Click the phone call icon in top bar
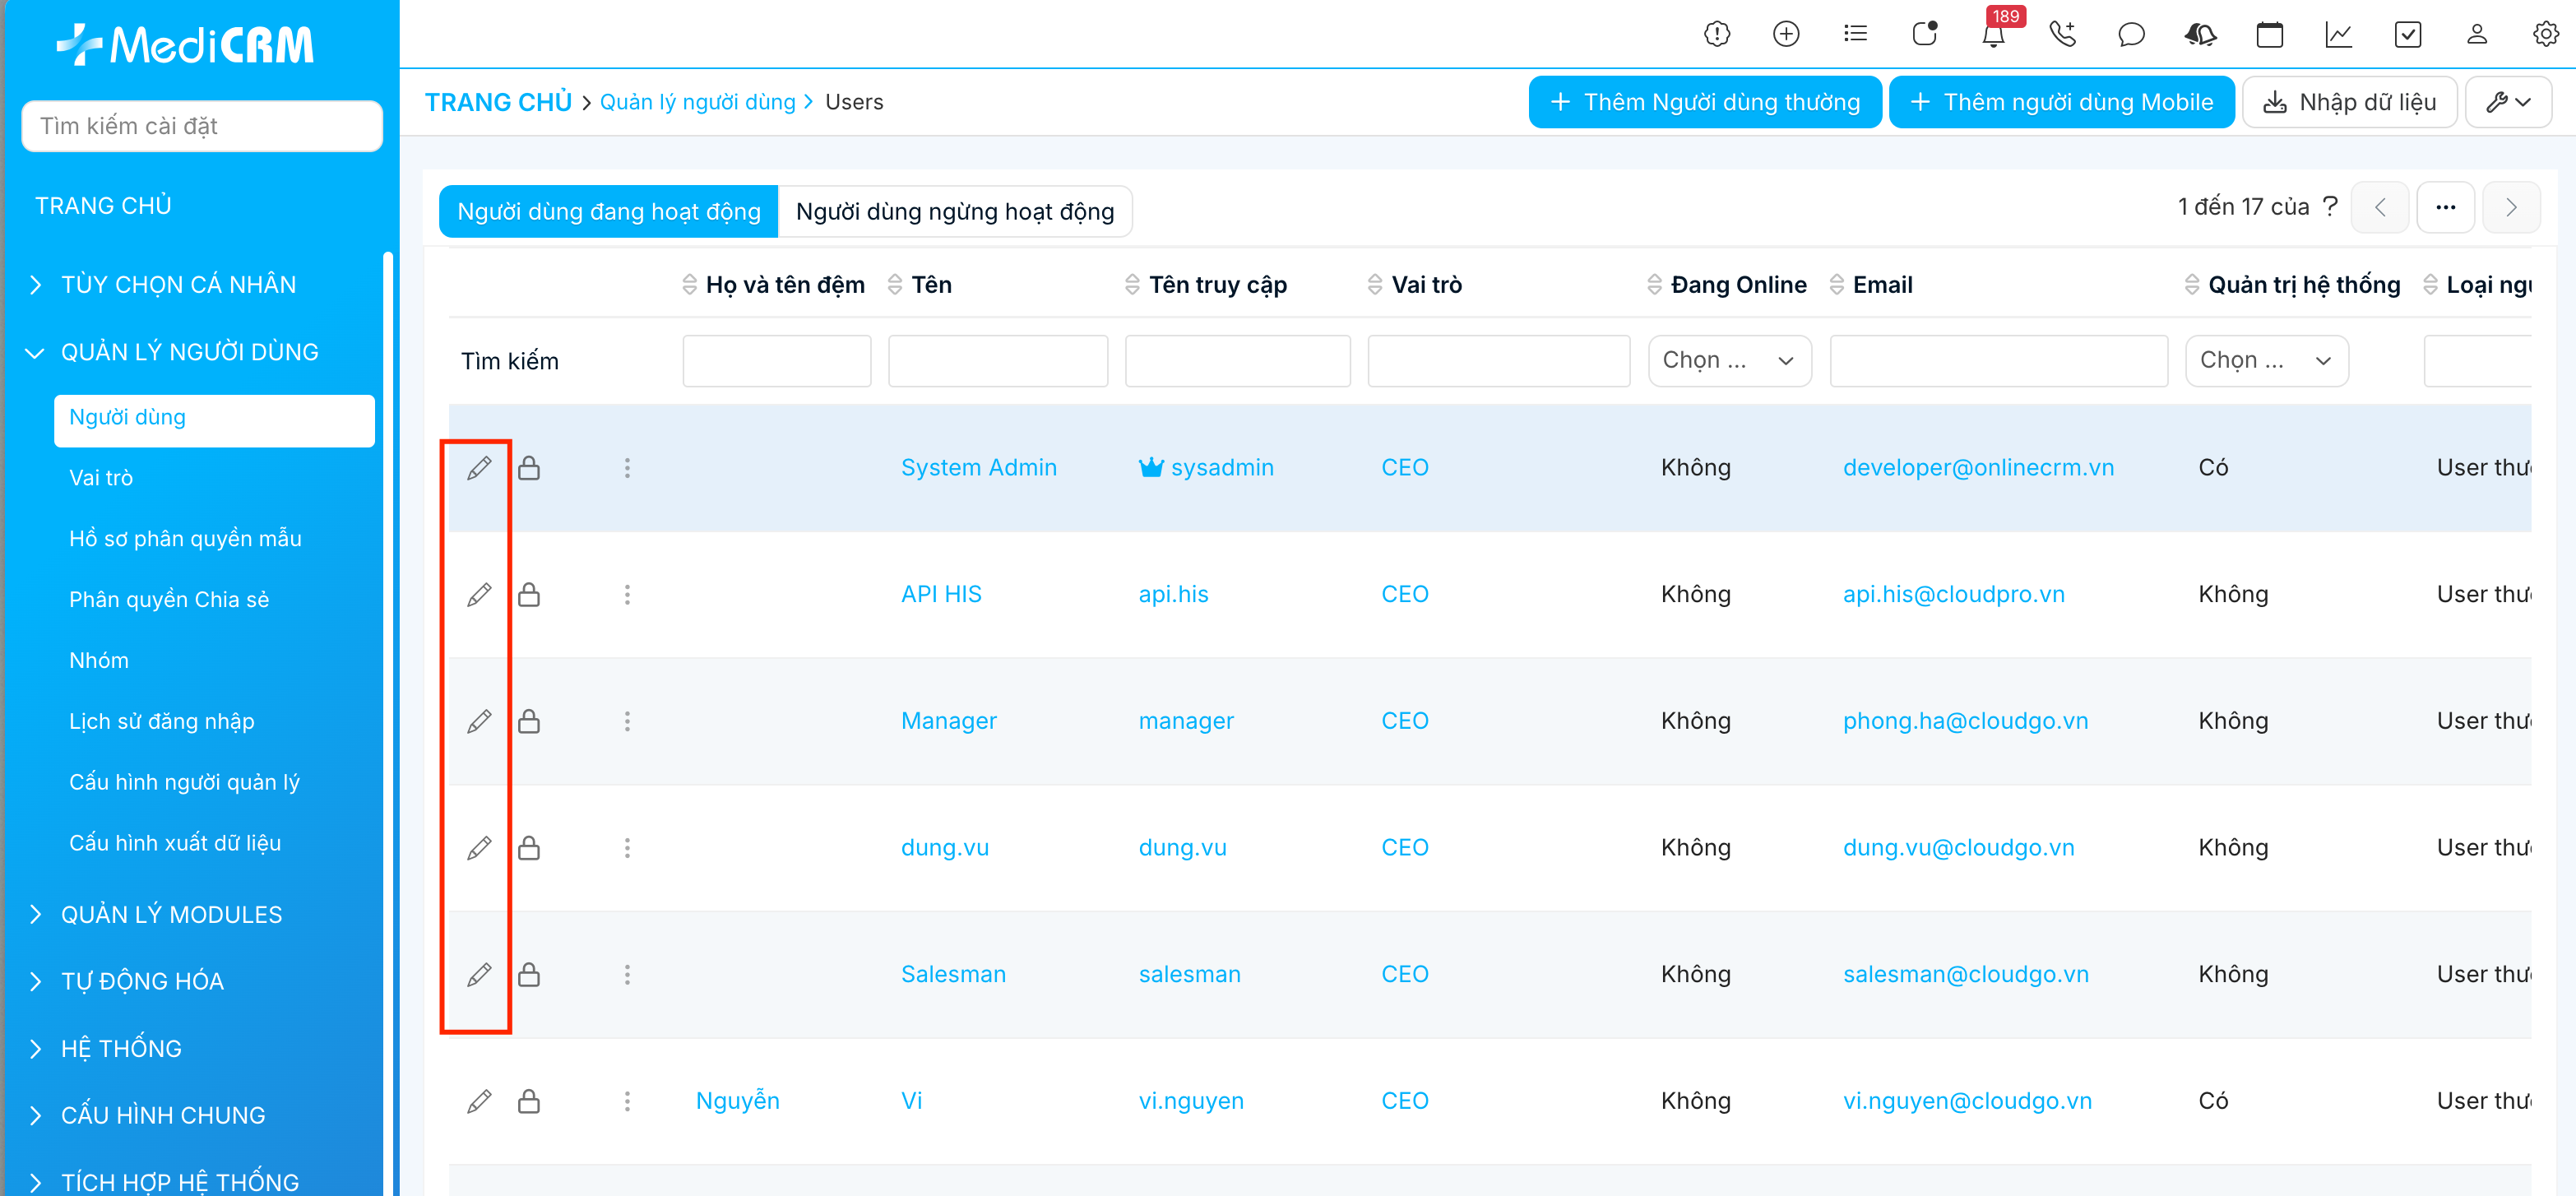This screenshot has width=2576, height=1196. coord(2062,35)
